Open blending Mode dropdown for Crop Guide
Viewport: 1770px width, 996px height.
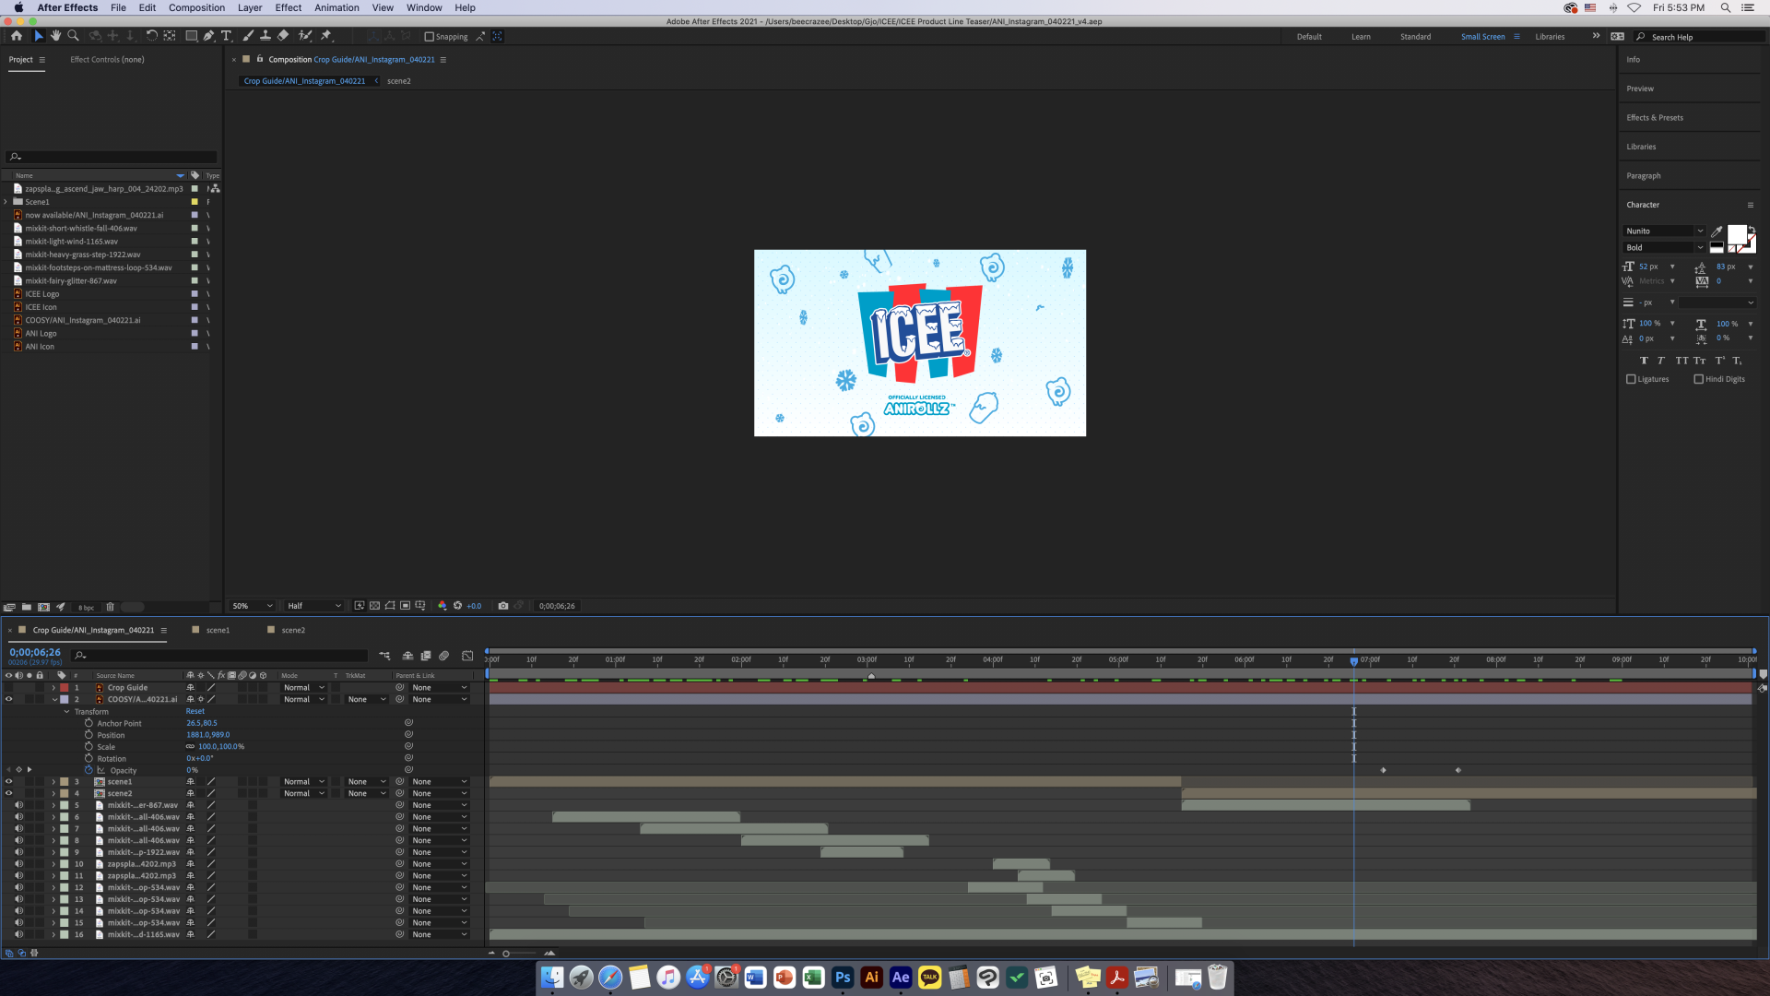coord(303,687)
